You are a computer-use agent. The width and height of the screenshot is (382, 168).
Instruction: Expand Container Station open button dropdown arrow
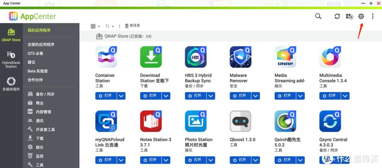click(121, 96)
